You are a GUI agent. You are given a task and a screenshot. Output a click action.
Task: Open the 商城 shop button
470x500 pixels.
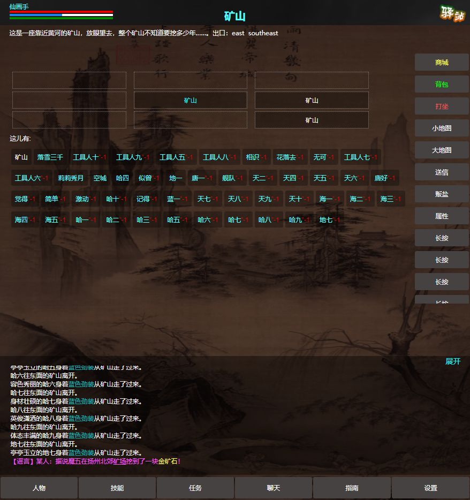pyautogui.click(x=442, y=63)
